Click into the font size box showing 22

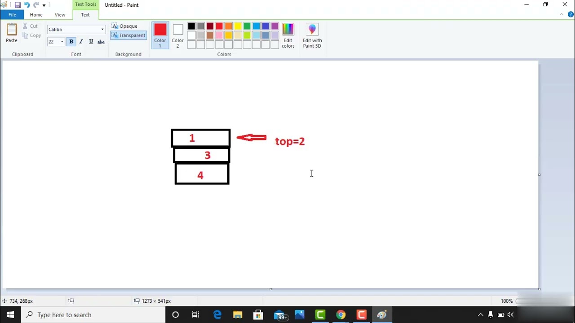[53, 42]
